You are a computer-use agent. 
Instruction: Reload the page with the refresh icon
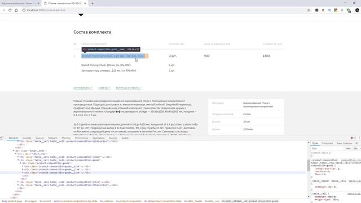(x=10, y=10)
